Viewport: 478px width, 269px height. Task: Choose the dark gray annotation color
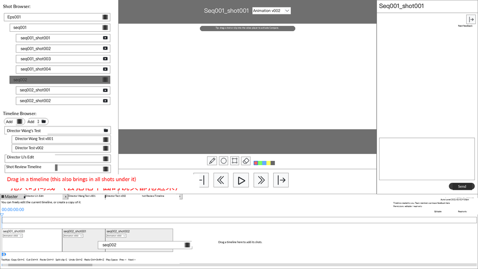click(273, 163)
